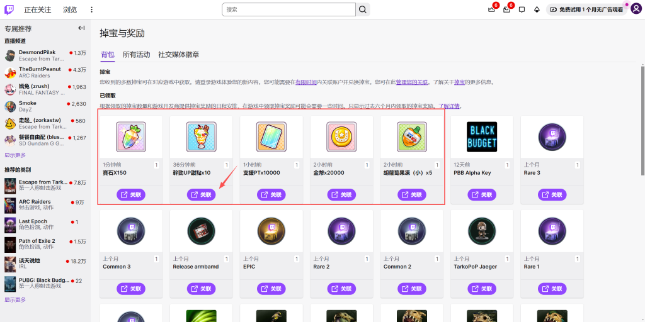Viewport: 645px width, 322px height.
Task: Open the three-dot more menu in top bar
Action: tap(91, 9)
